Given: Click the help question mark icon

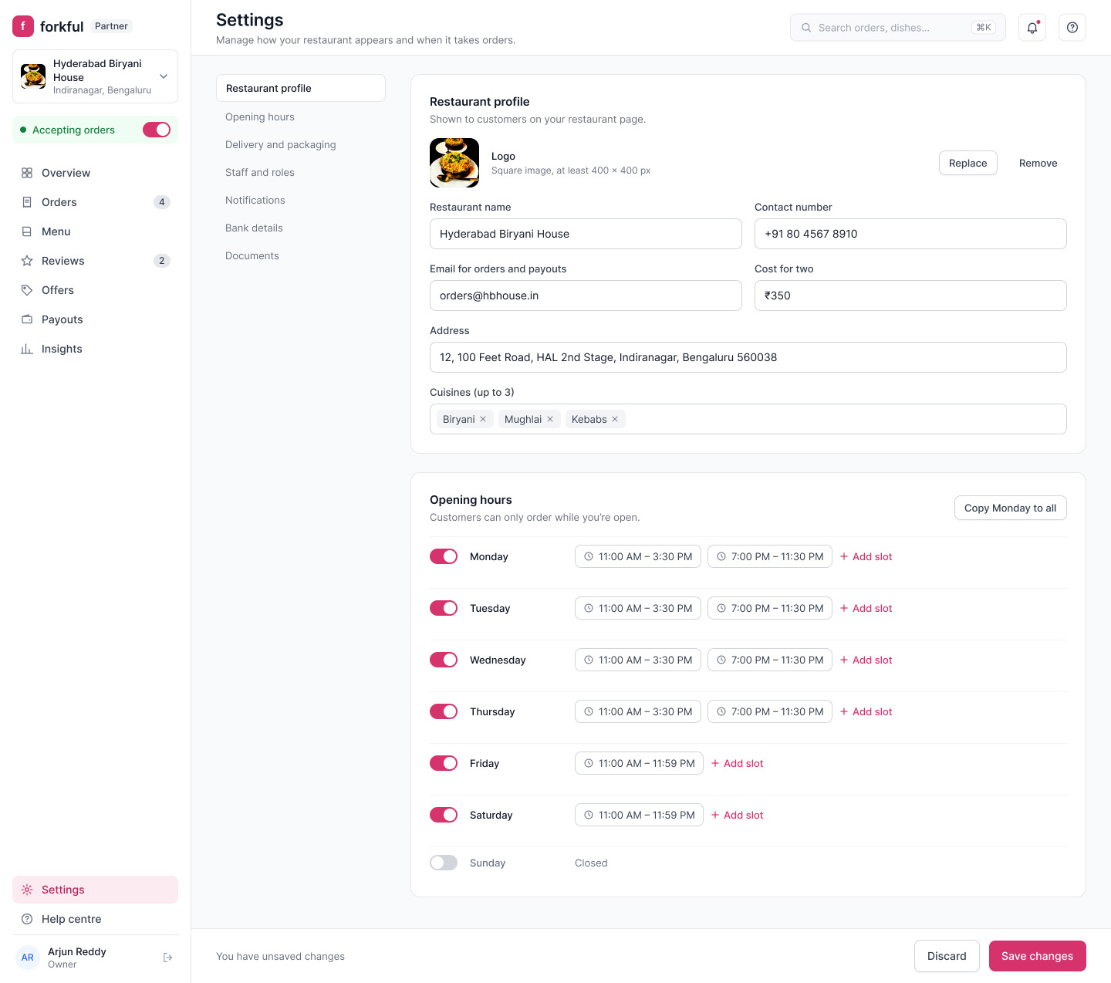Looking at the screenshot, I should 1072,28.
